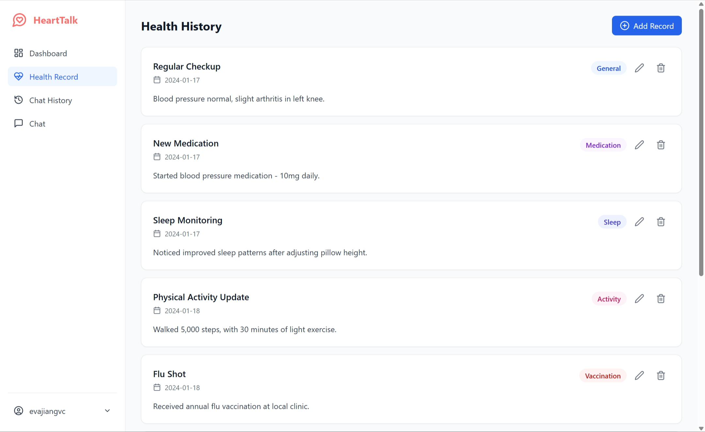
Task: Click the Medication category badge
Action: (x=603, y=145)
